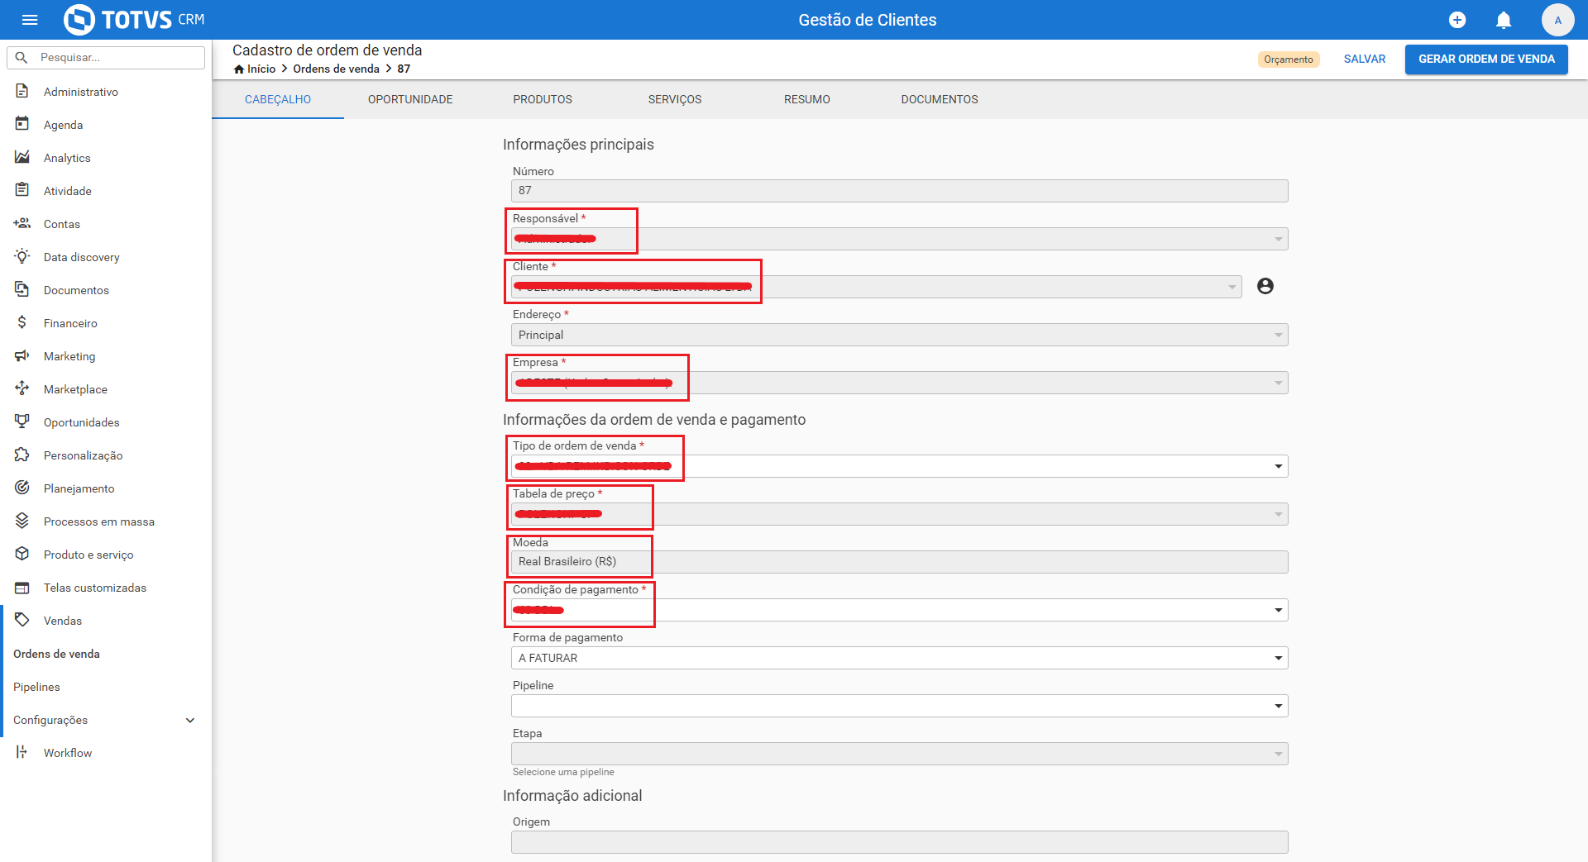Click the SALVAR button
This screenshot has height=862, width=1588.
1365,59
